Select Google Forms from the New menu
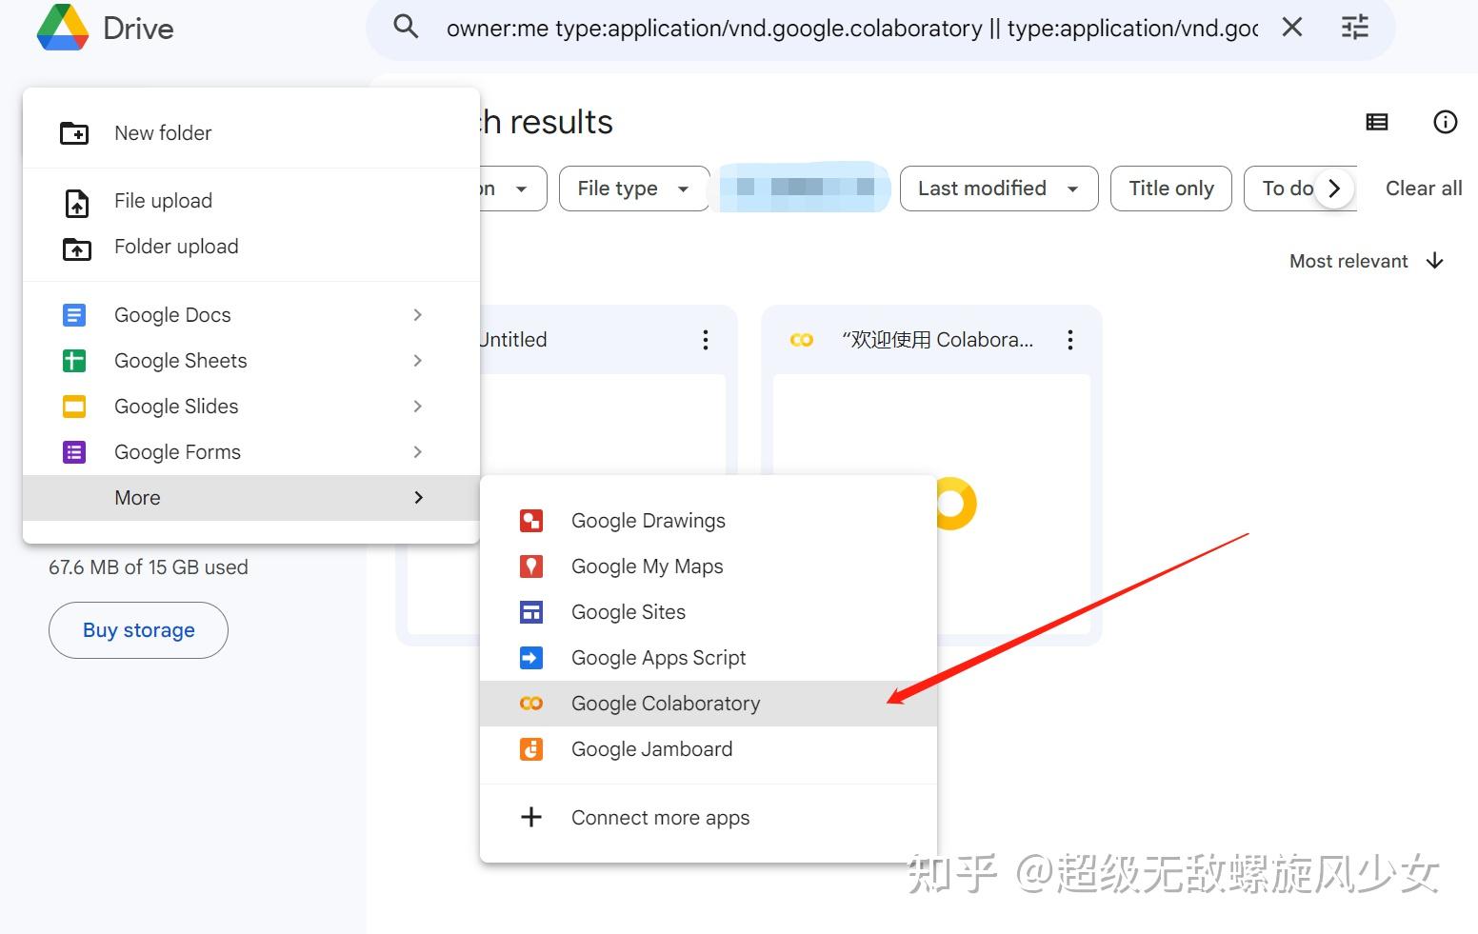Viewport: 1478px width, 934px height. [177, 451]
